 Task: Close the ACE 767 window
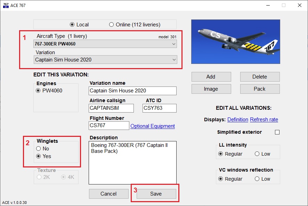point(300,5)
